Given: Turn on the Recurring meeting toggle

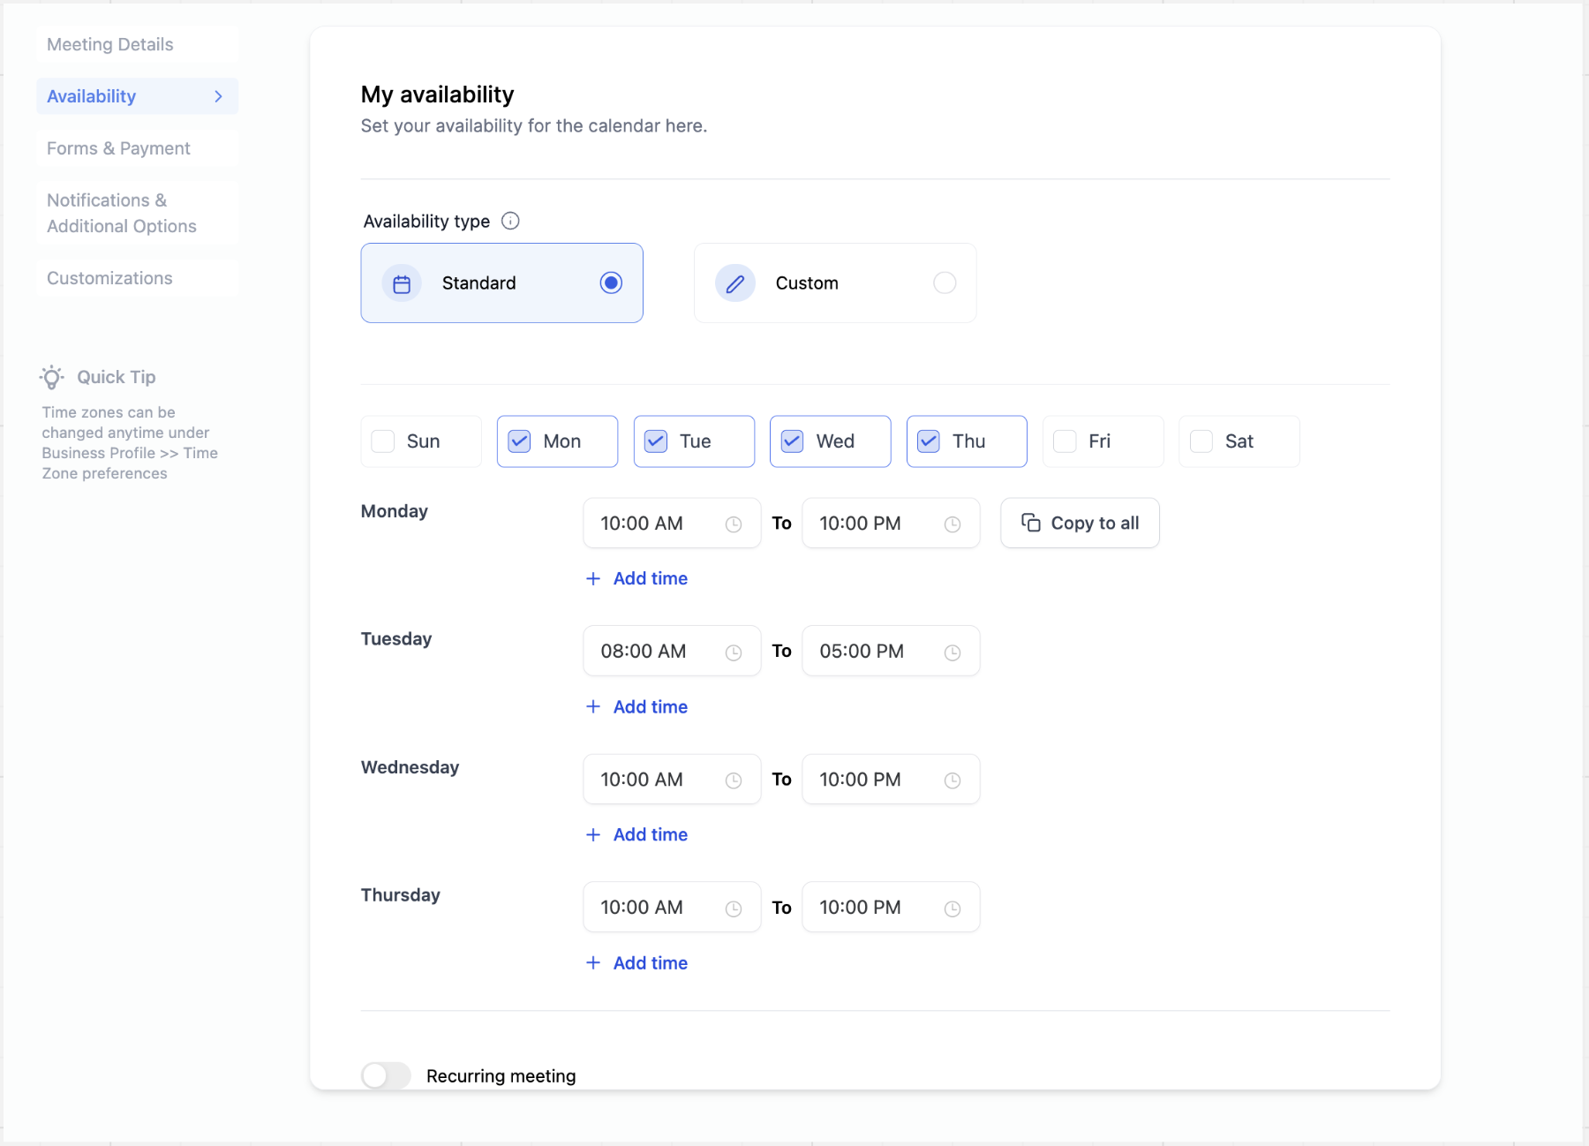Looking at the screenshot, I should point(386,1075).
